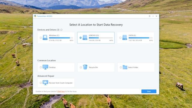Close the 4DDiG window
Image resolution: width=192 pixels, height=108 pixels.
pos(157,16)
